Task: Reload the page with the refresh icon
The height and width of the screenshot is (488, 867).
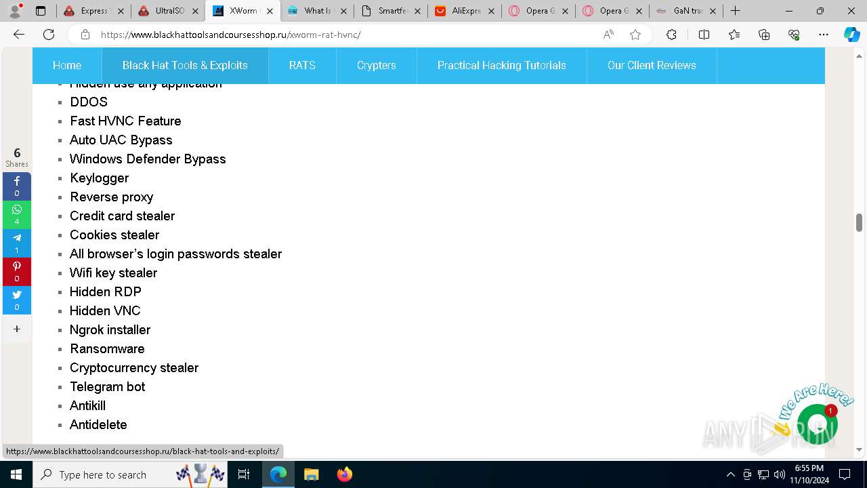Action: (x=49, y=35)
